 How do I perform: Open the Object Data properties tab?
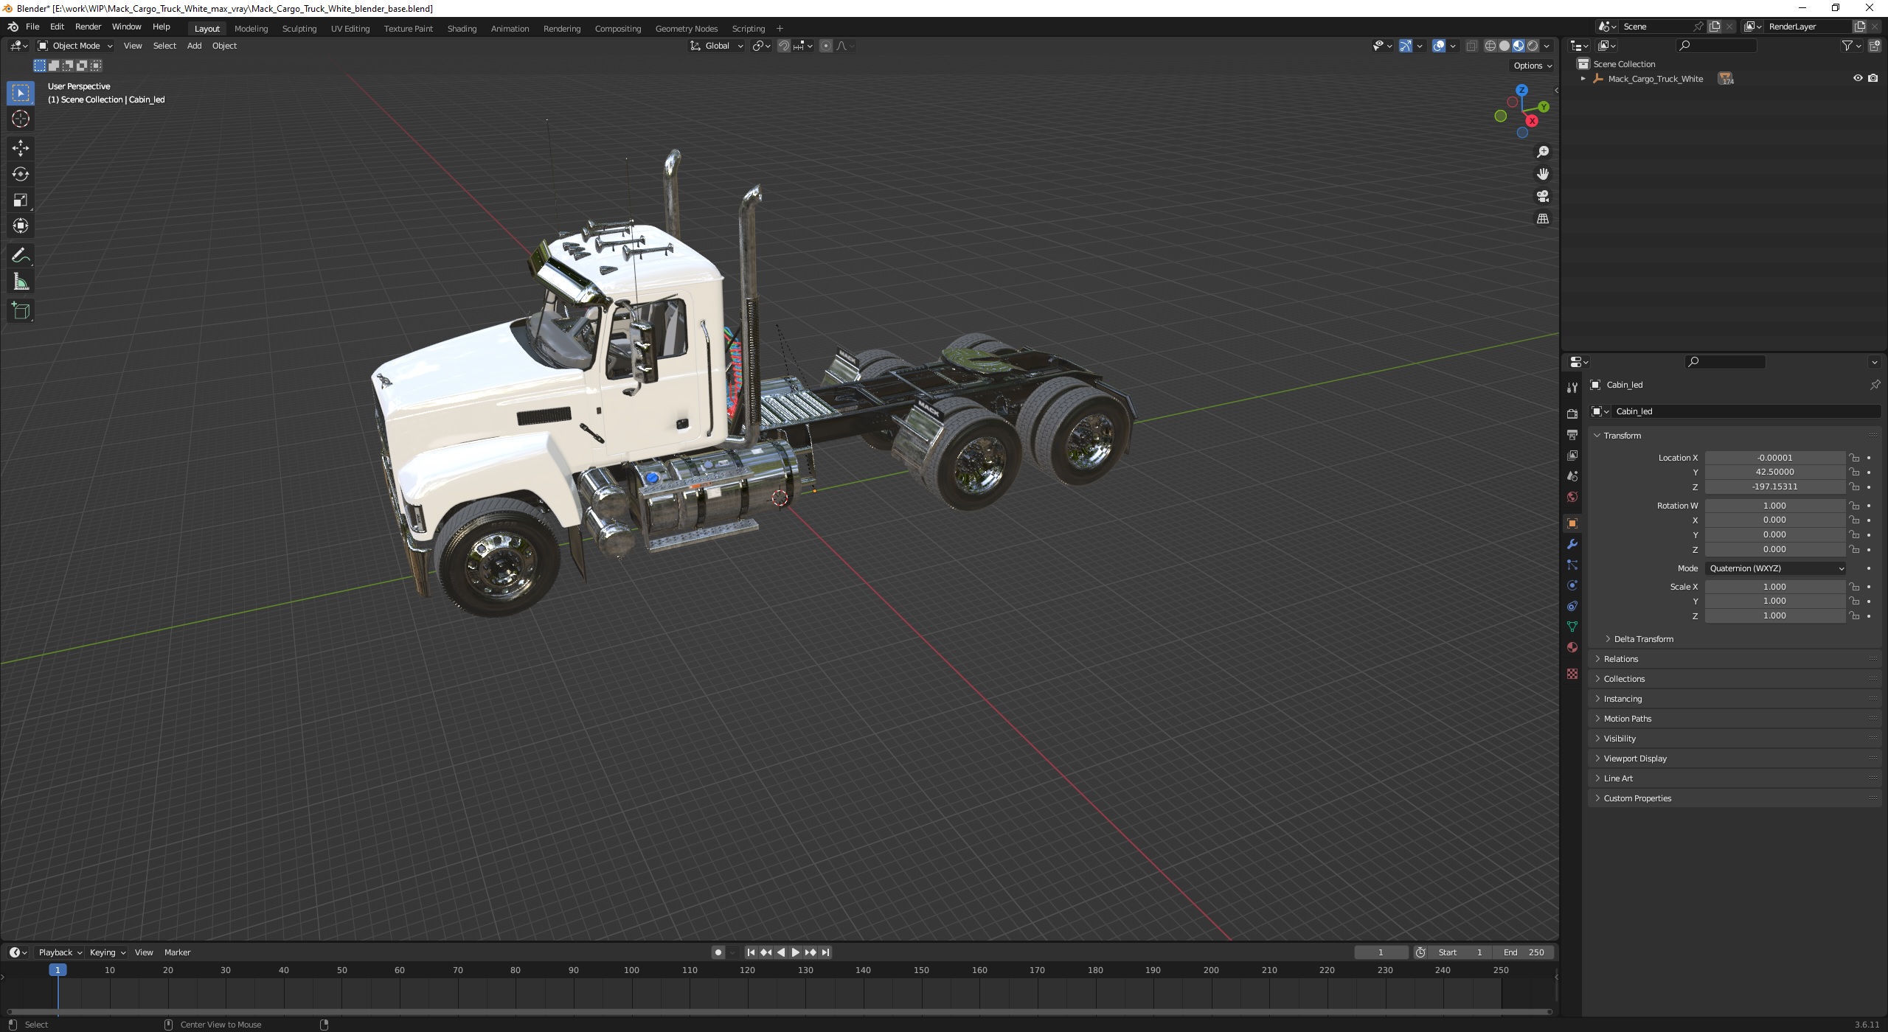(1572, 627)
